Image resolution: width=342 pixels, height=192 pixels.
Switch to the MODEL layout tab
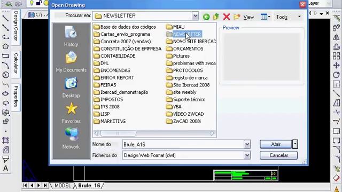(x=63, y=186)
